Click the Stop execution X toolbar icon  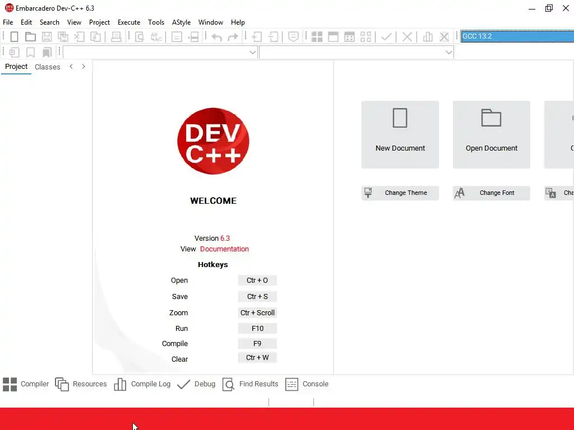[x=407, y=36]
